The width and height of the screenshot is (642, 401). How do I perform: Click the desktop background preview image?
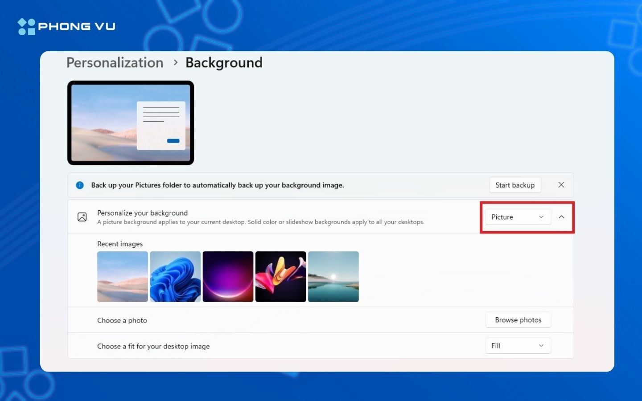tap(131, 123)
